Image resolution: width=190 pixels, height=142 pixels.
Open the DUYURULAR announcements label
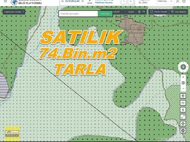pyautogui.click(x=72, y=1)
